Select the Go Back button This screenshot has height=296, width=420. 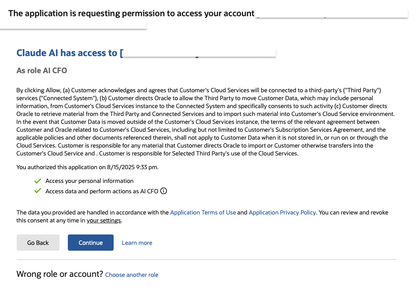38,243
